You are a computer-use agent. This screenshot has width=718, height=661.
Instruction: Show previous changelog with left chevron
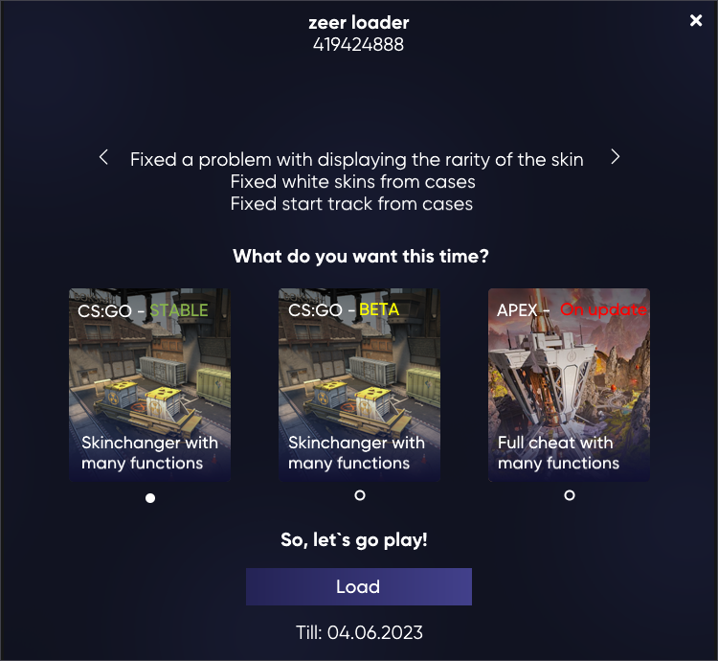103,157
